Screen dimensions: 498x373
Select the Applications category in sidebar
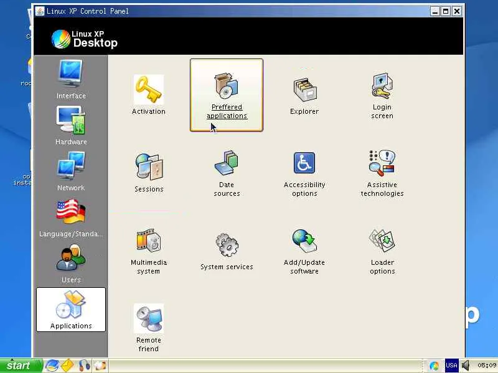(x=71, y=310)
